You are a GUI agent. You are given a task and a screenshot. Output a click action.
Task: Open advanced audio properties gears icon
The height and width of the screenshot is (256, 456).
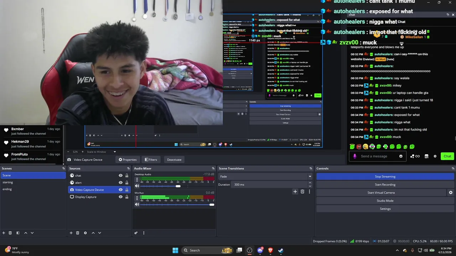coord(136,233)
